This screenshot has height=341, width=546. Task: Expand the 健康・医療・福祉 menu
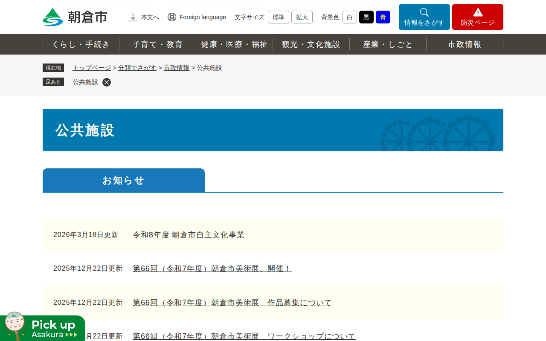(234, 44)
